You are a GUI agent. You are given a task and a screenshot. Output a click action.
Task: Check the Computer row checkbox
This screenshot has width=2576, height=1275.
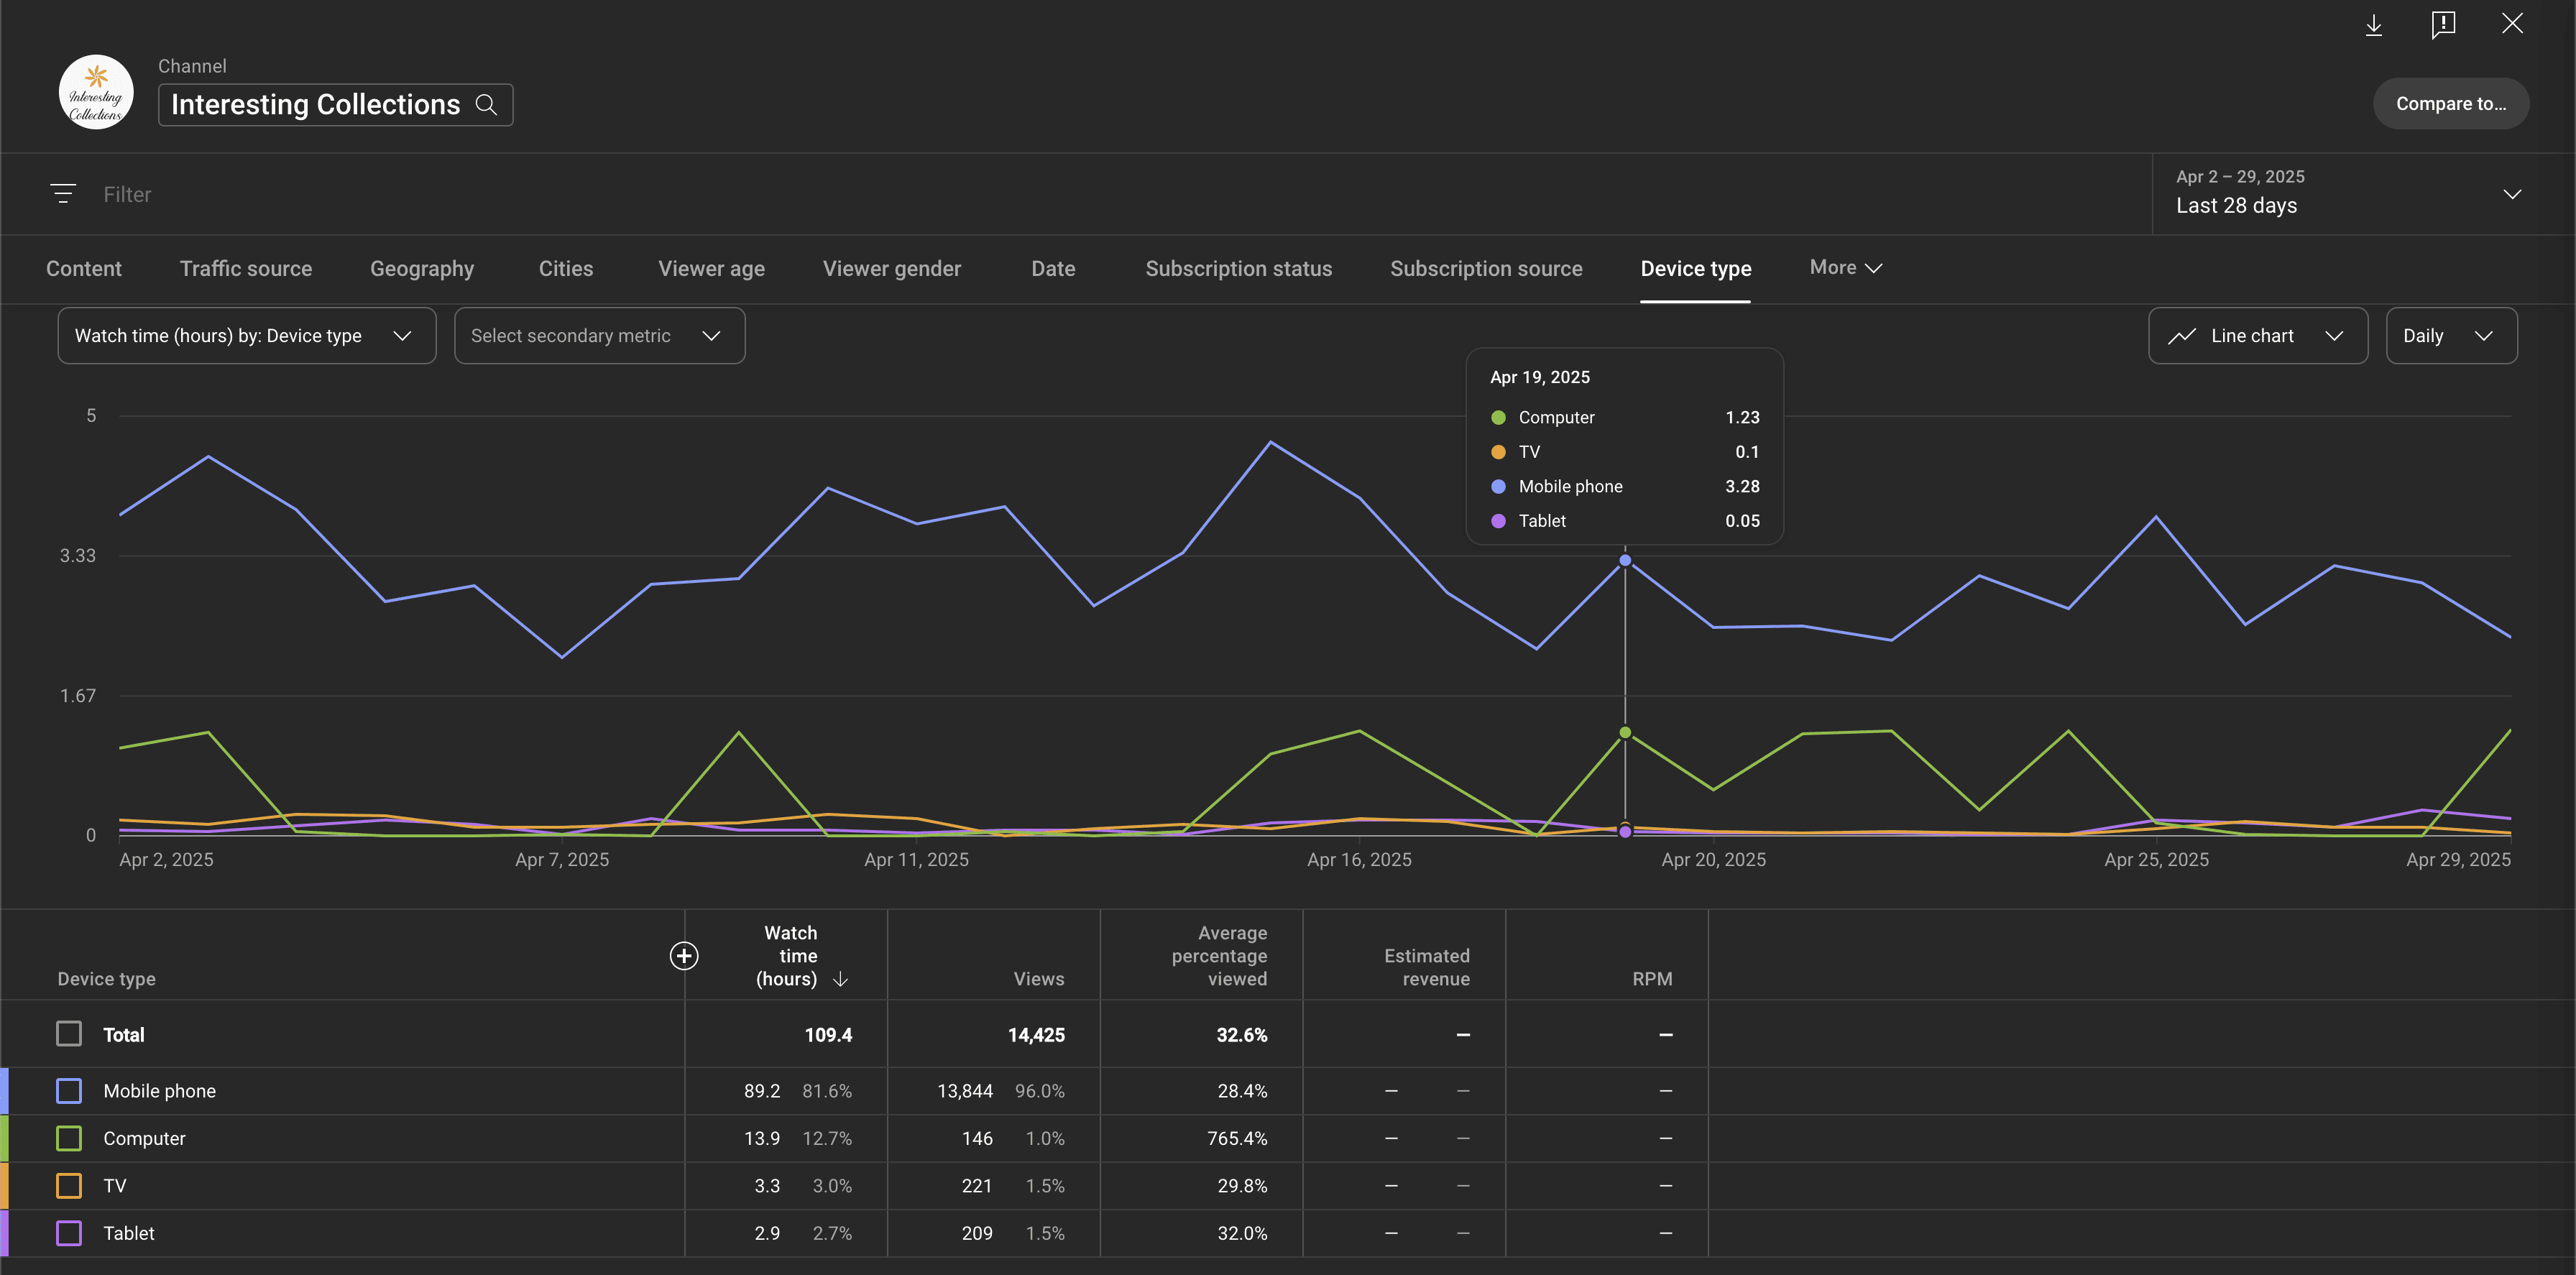pos(69,1138)
